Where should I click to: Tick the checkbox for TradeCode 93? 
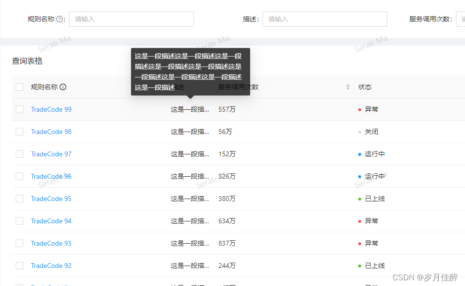[x=20, y=243]
